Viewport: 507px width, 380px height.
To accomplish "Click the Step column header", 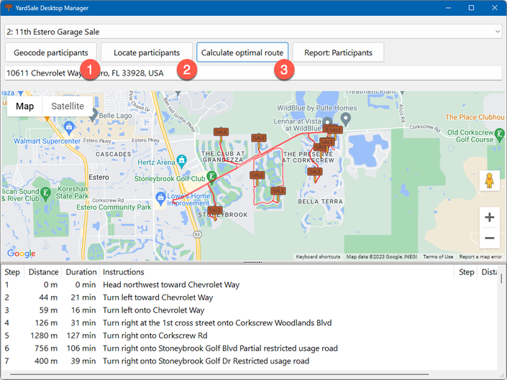I will click(x=12, y=272).
